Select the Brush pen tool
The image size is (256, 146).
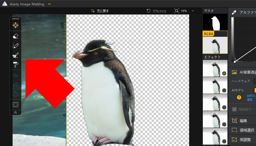[x=15, y=46]
